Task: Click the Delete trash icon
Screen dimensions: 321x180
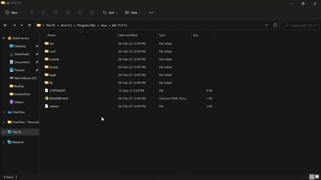Action: pyautogui.click(x=92, y=12)
